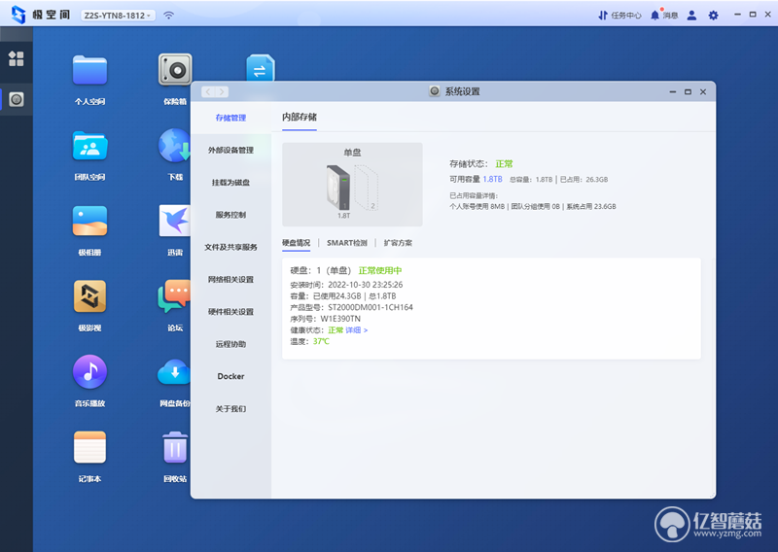Open the 网盘备份 cloud backup icon
Image resolution: width=778 pixels, height=552 pixels.
tap(174, 372)
